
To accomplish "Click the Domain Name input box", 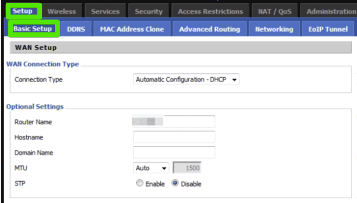I will (x=174, y=152).
